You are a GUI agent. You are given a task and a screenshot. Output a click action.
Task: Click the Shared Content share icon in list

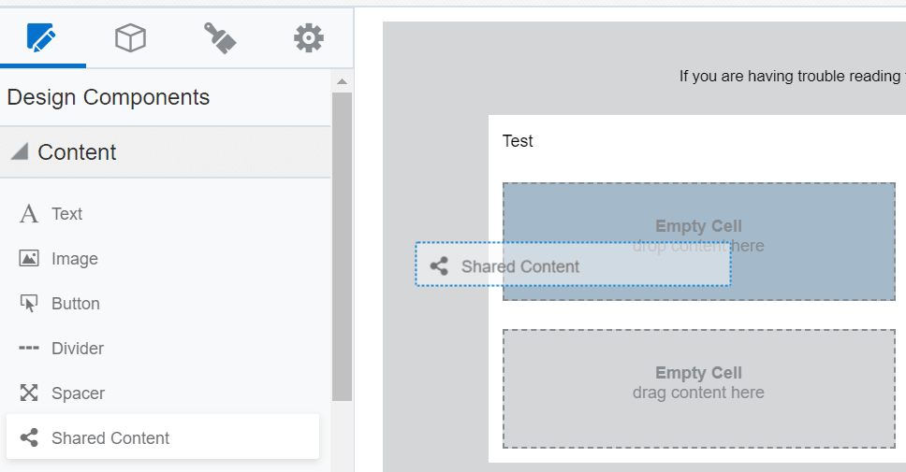click(29, 438)
